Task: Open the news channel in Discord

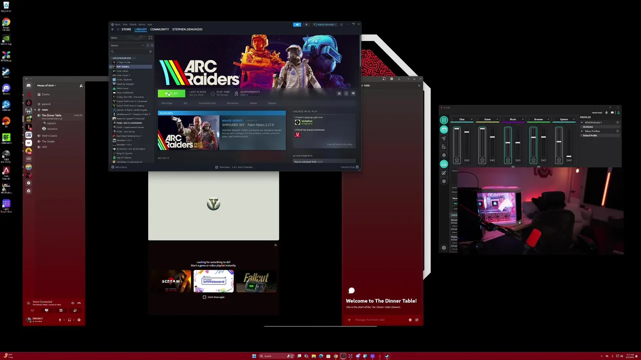Action: click(x=45, y=109)
